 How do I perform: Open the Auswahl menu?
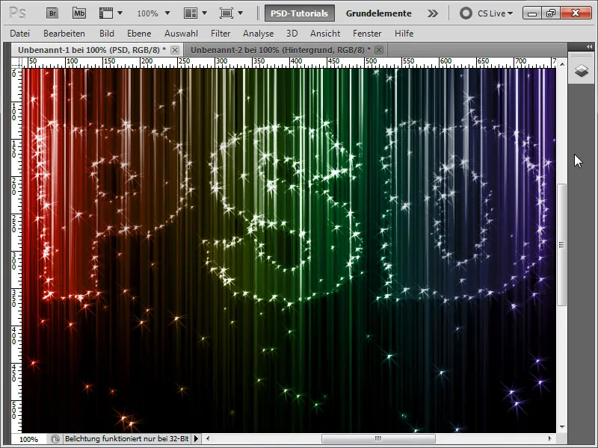181,34
